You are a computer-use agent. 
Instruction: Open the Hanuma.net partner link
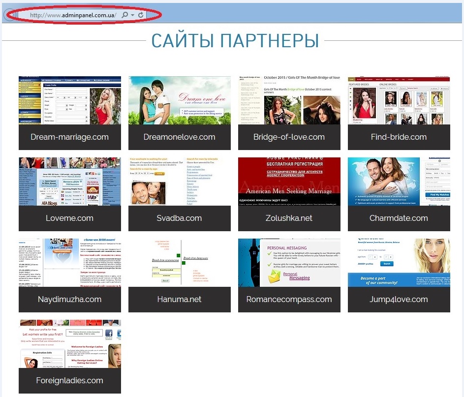179,300
